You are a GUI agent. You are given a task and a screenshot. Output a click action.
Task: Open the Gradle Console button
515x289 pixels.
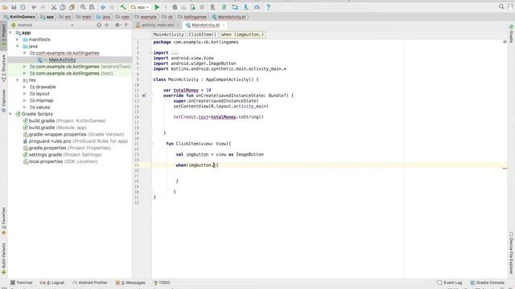(x=488, y=283)
